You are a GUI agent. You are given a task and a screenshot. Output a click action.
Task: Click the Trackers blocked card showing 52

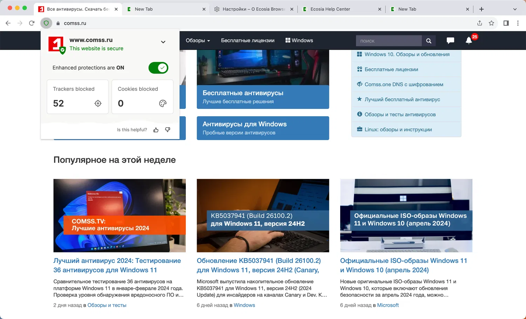tap(77, 97)
